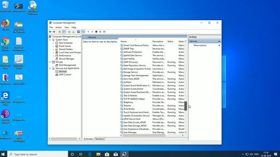
Task: Toggle the Show/Hide Console Tree toolbar icon
Action: coord(64,32)
